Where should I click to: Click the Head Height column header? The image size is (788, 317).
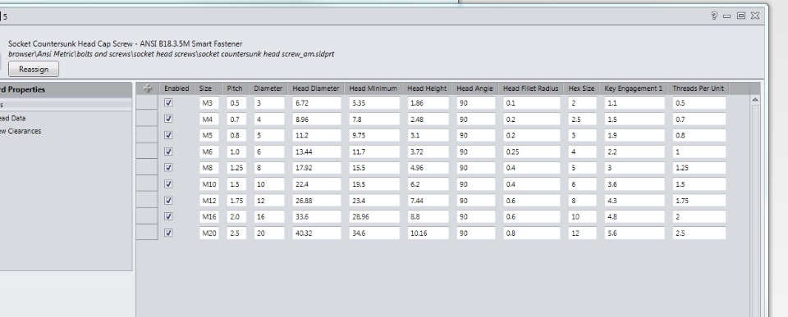pos(427,88)
